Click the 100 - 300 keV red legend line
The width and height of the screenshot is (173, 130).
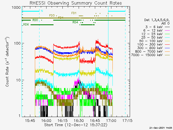point(167,44)
